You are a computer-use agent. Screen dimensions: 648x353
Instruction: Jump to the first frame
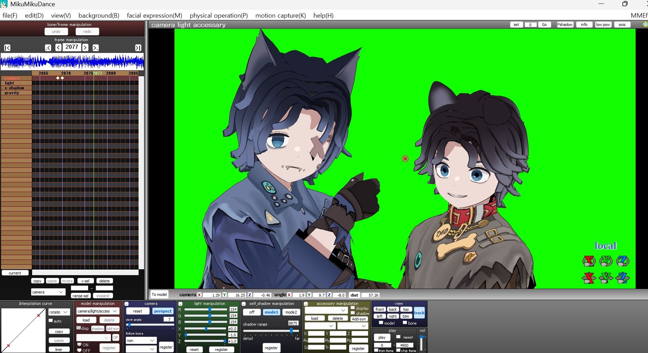[7, 48]
